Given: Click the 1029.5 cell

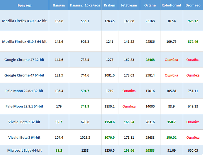Looking at the screenshot, I should (85, 138).
